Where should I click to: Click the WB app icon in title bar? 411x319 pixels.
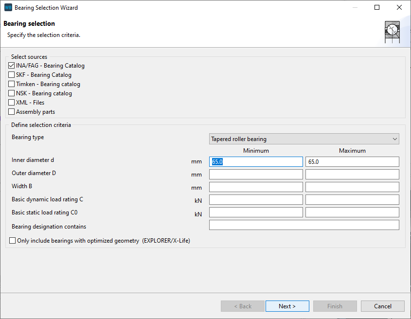(8, 8)
